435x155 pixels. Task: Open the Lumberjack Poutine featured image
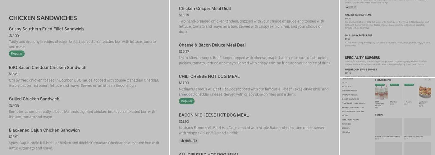pos(425,92)
